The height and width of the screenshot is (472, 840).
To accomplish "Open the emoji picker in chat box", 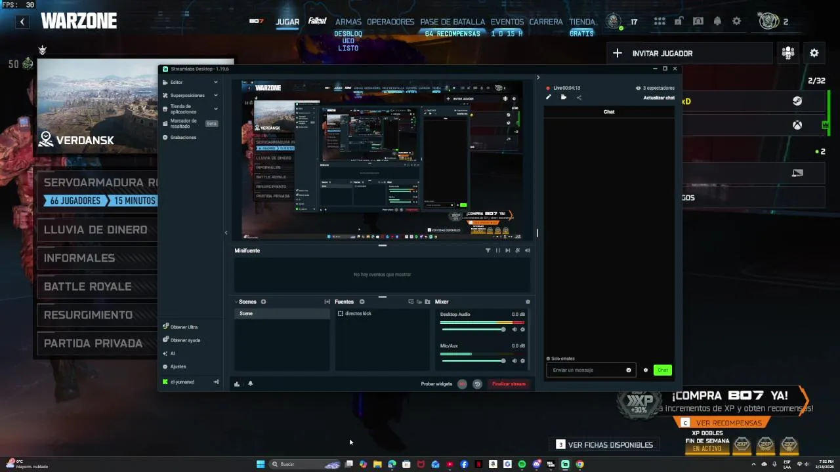I will pos(629,370).
